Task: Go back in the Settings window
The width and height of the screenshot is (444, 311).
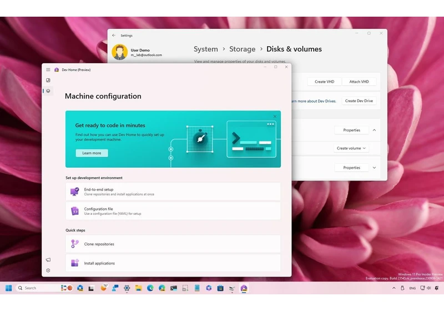Action: (x=114, y=36)
